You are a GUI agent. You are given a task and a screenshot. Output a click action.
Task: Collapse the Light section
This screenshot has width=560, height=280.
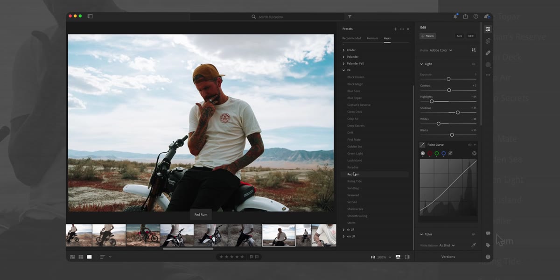[x=422, y=64]
